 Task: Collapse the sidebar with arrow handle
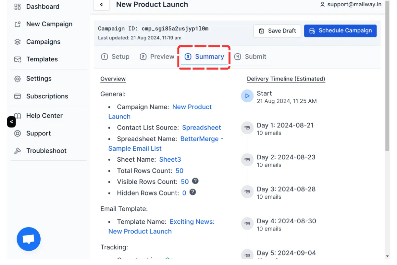(x=11, y=122)
